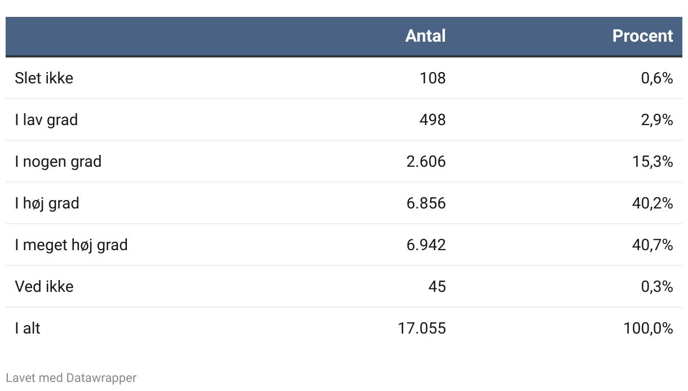Select the I meget høj grad label
The width and height of the screenshot is (688, 391).
[x=71, y=245]
